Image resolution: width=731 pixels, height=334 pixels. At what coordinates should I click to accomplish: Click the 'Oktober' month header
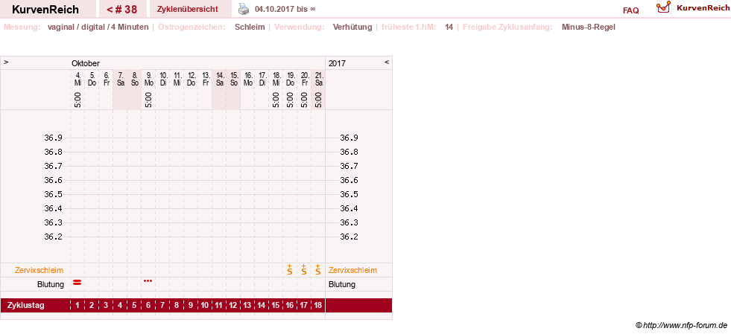(85, 63)
